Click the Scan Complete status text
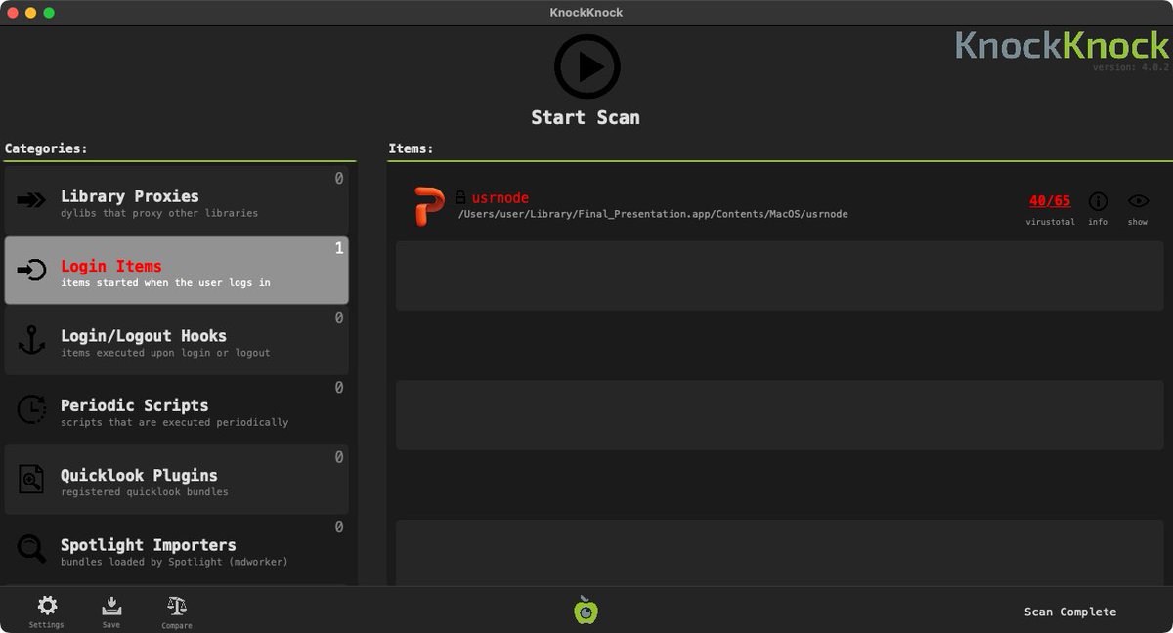This screenshot has height=633, width=1173. click(x=1070, y=612)
